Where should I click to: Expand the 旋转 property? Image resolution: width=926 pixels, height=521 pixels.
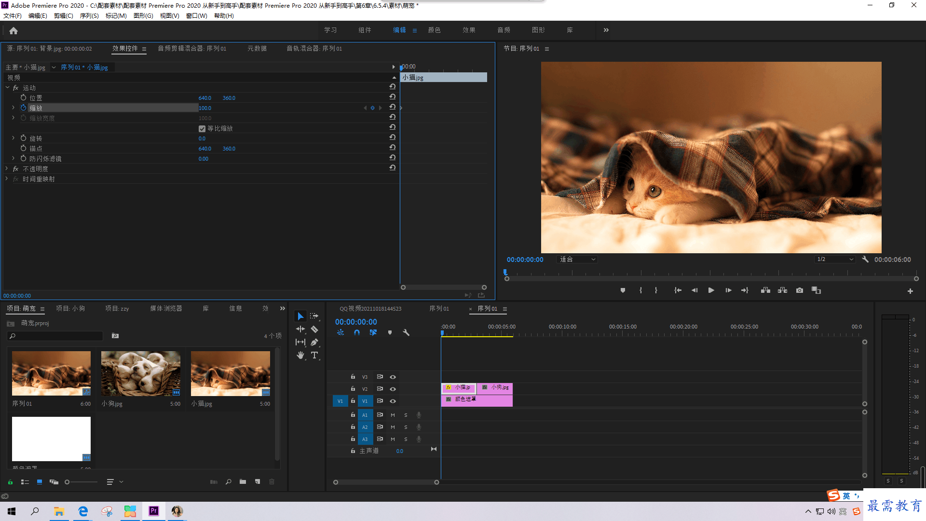(13, 138)
